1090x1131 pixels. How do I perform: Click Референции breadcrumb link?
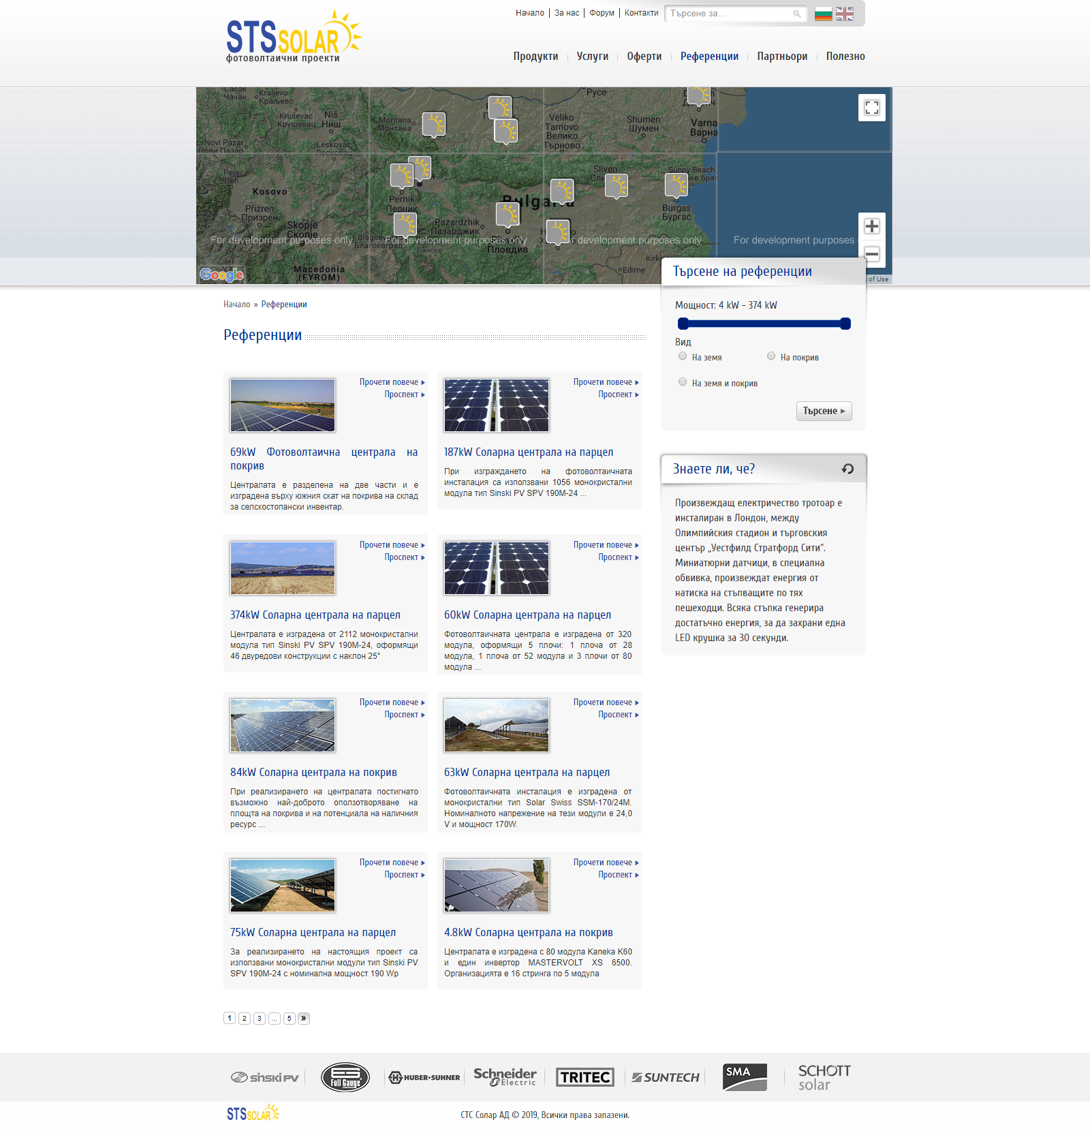[x=284, y=305]
